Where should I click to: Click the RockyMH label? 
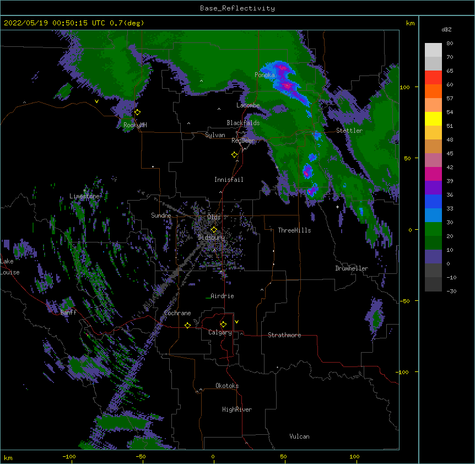pyautogui.click(x=135, y=125)
